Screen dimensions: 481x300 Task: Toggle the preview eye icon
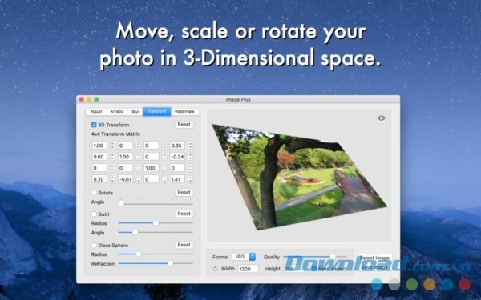pos(382,118)
